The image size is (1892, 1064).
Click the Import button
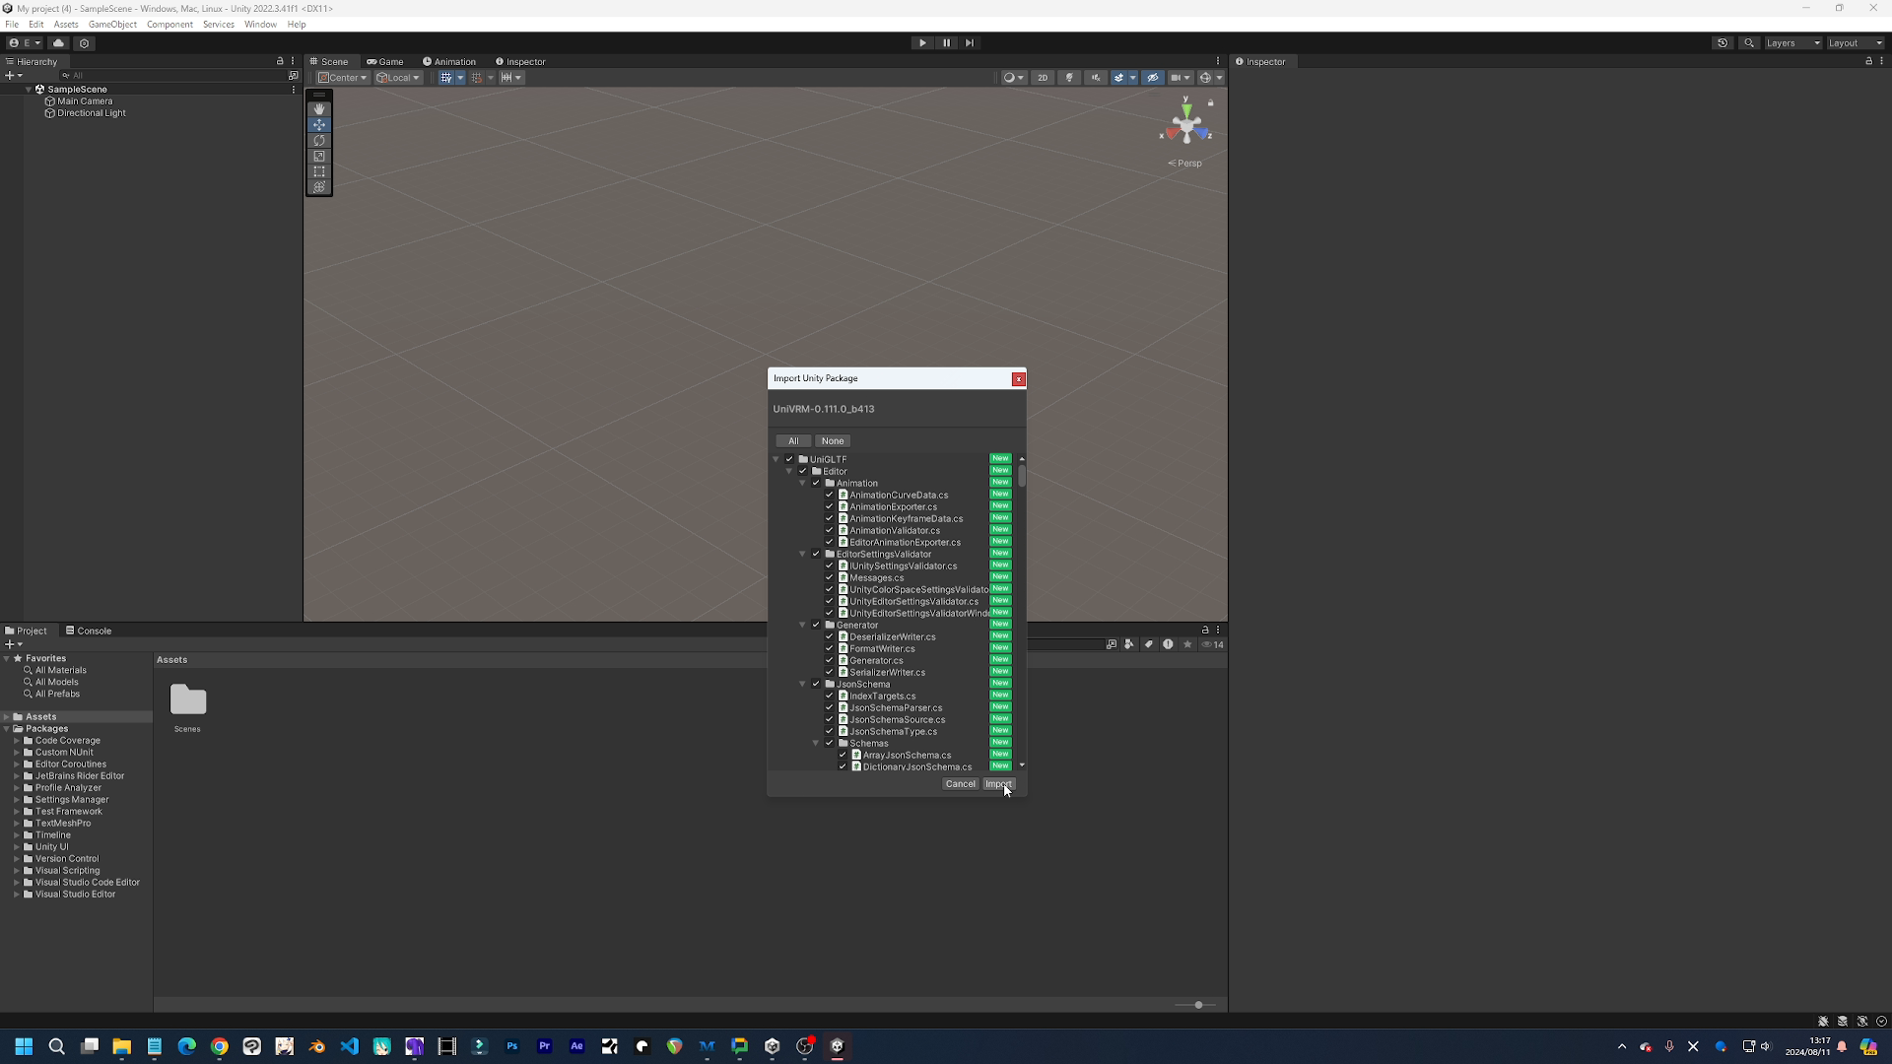pyautogui.click(x=998, y=783)
